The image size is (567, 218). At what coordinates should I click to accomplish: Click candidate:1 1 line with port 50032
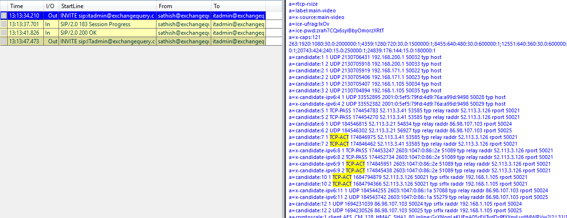point(365,57)
